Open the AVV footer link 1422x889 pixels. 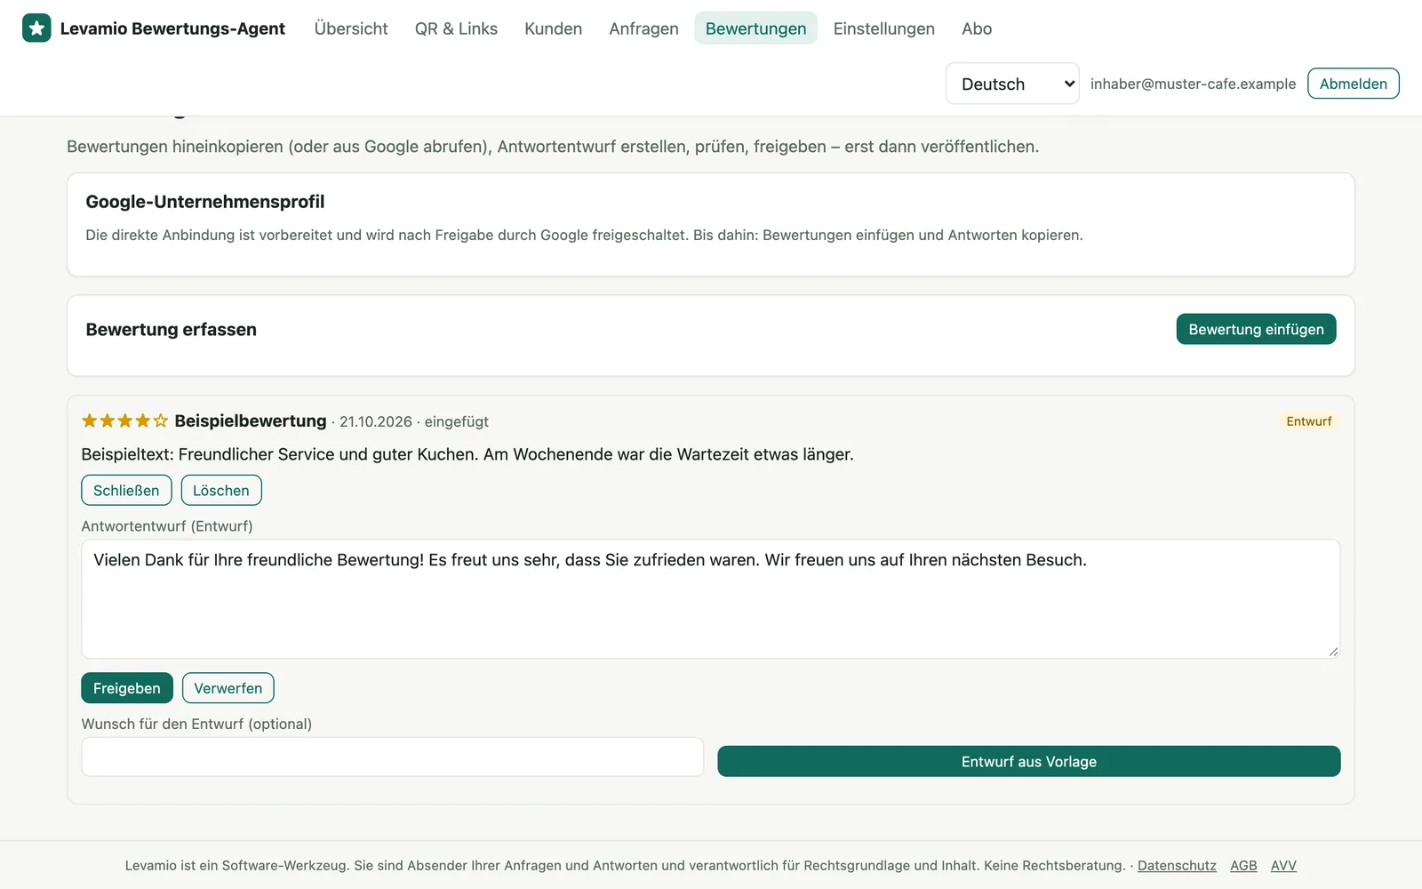click(1283, 865)
